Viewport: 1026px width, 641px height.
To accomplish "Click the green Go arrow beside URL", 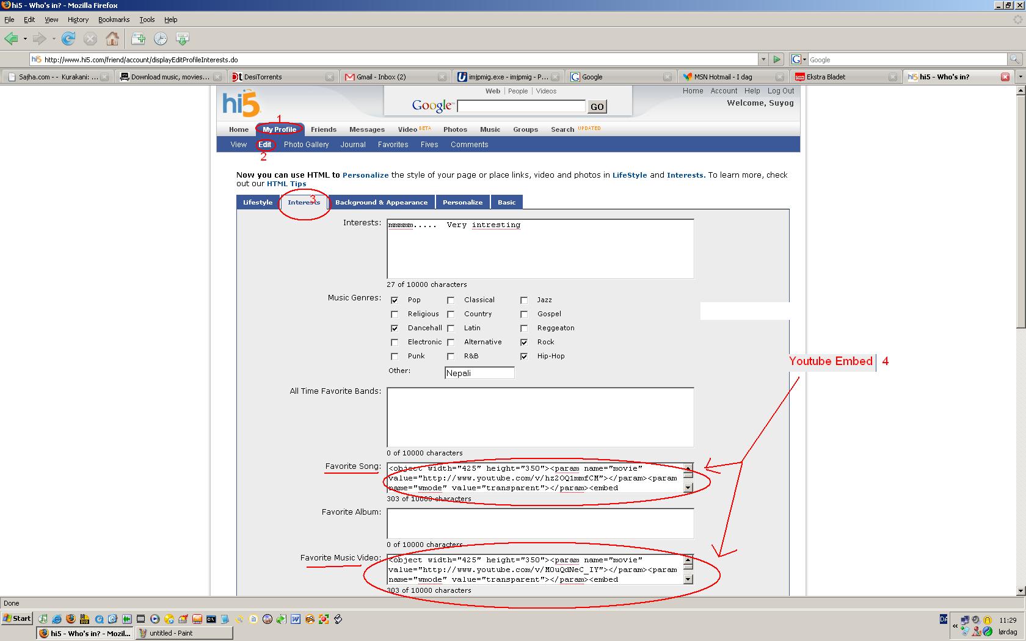I will pyautogui.click(x=777, y=59).
